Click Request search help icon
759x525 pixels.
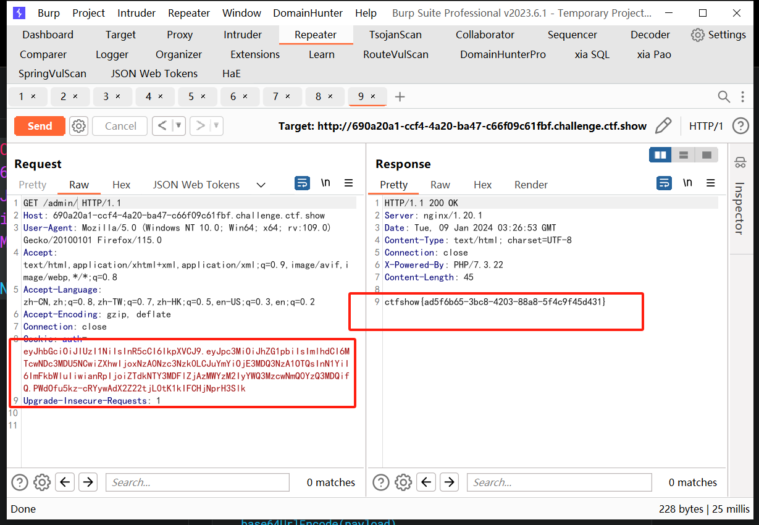coord(20,482)
